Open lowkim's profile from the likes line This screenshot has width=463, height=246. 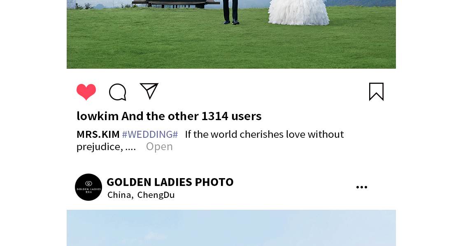coord(98,116)
